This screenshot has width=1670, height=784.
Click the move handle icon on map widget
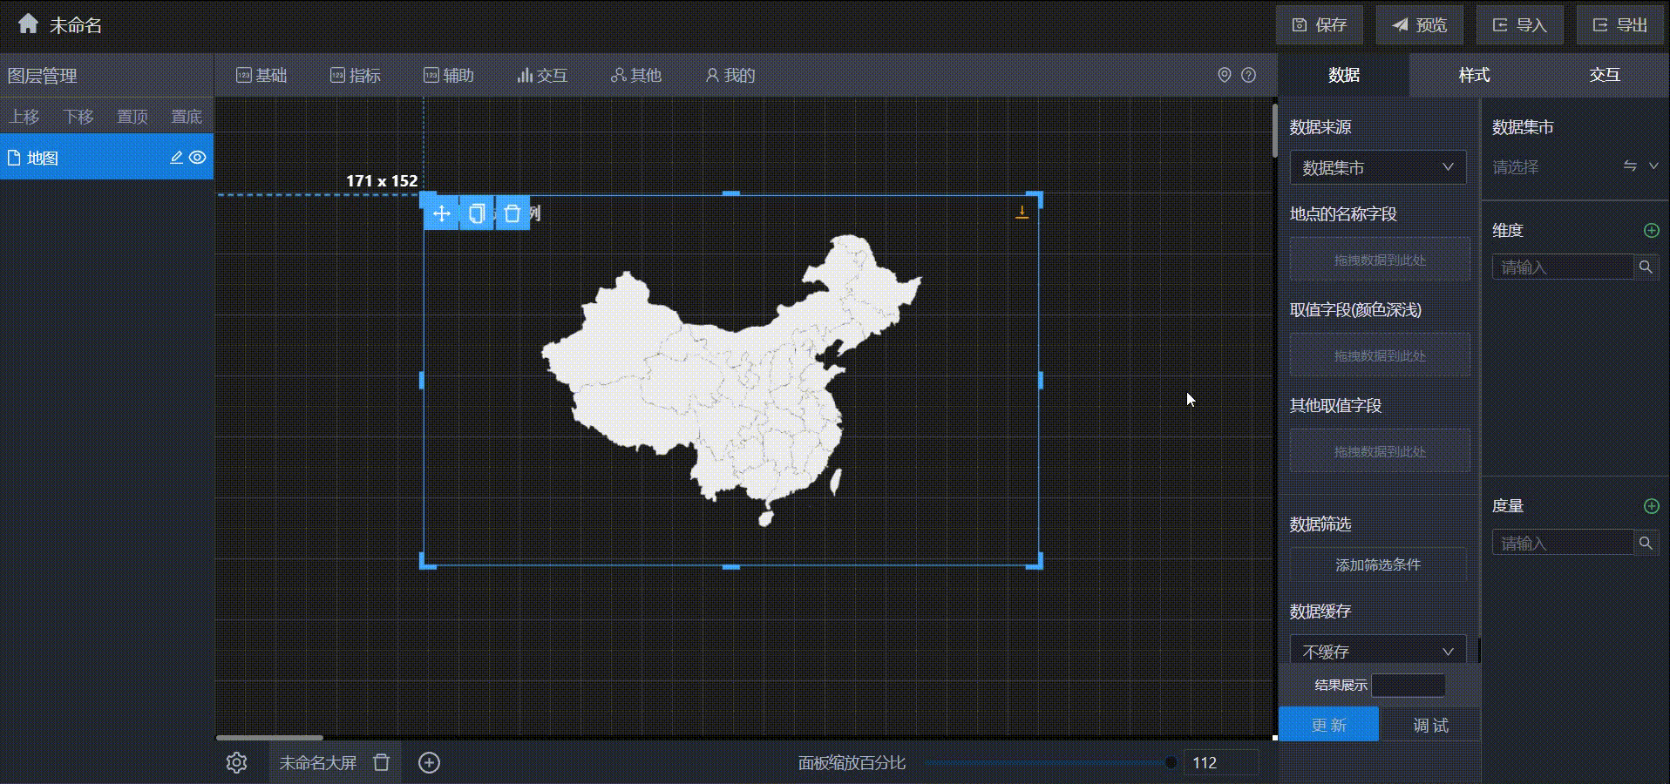click(x=441, y=213)
